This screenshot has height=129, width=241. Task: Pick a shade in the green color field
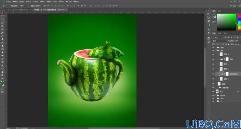pyautogui.click(x=226, y=22)
